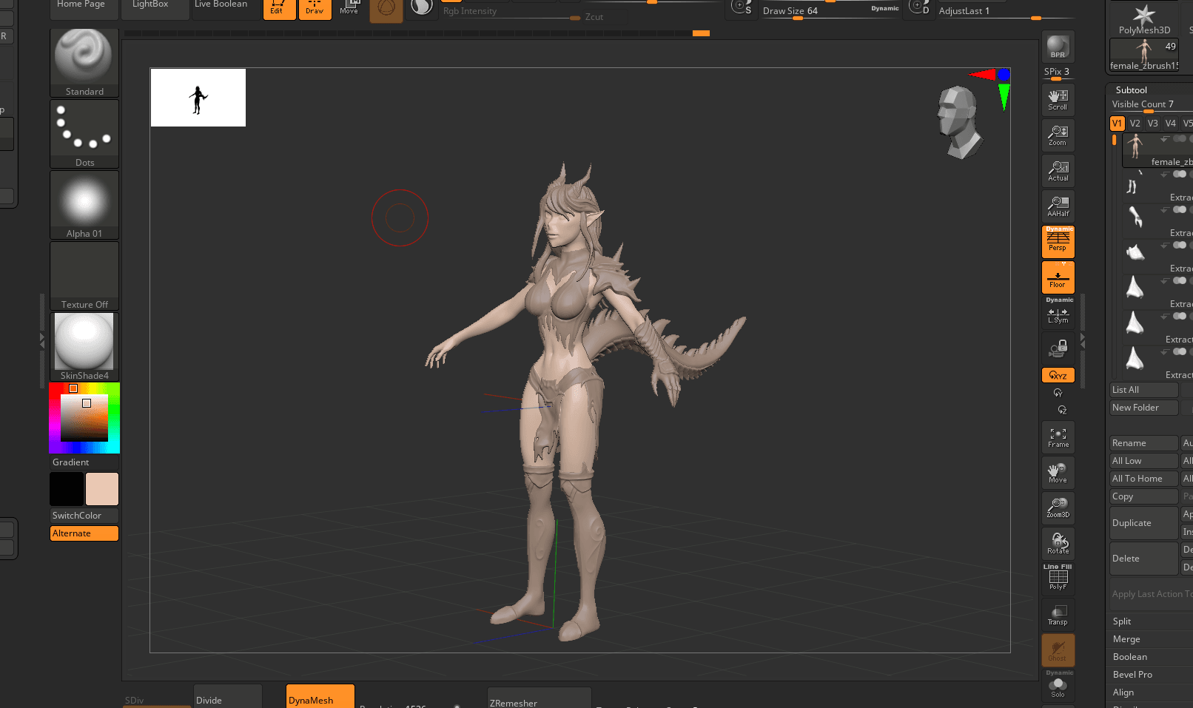The width and height of the screenshot is (1193, 708).
Task: Click the AAHalf view icon
Action: (x=1058, y=206)
